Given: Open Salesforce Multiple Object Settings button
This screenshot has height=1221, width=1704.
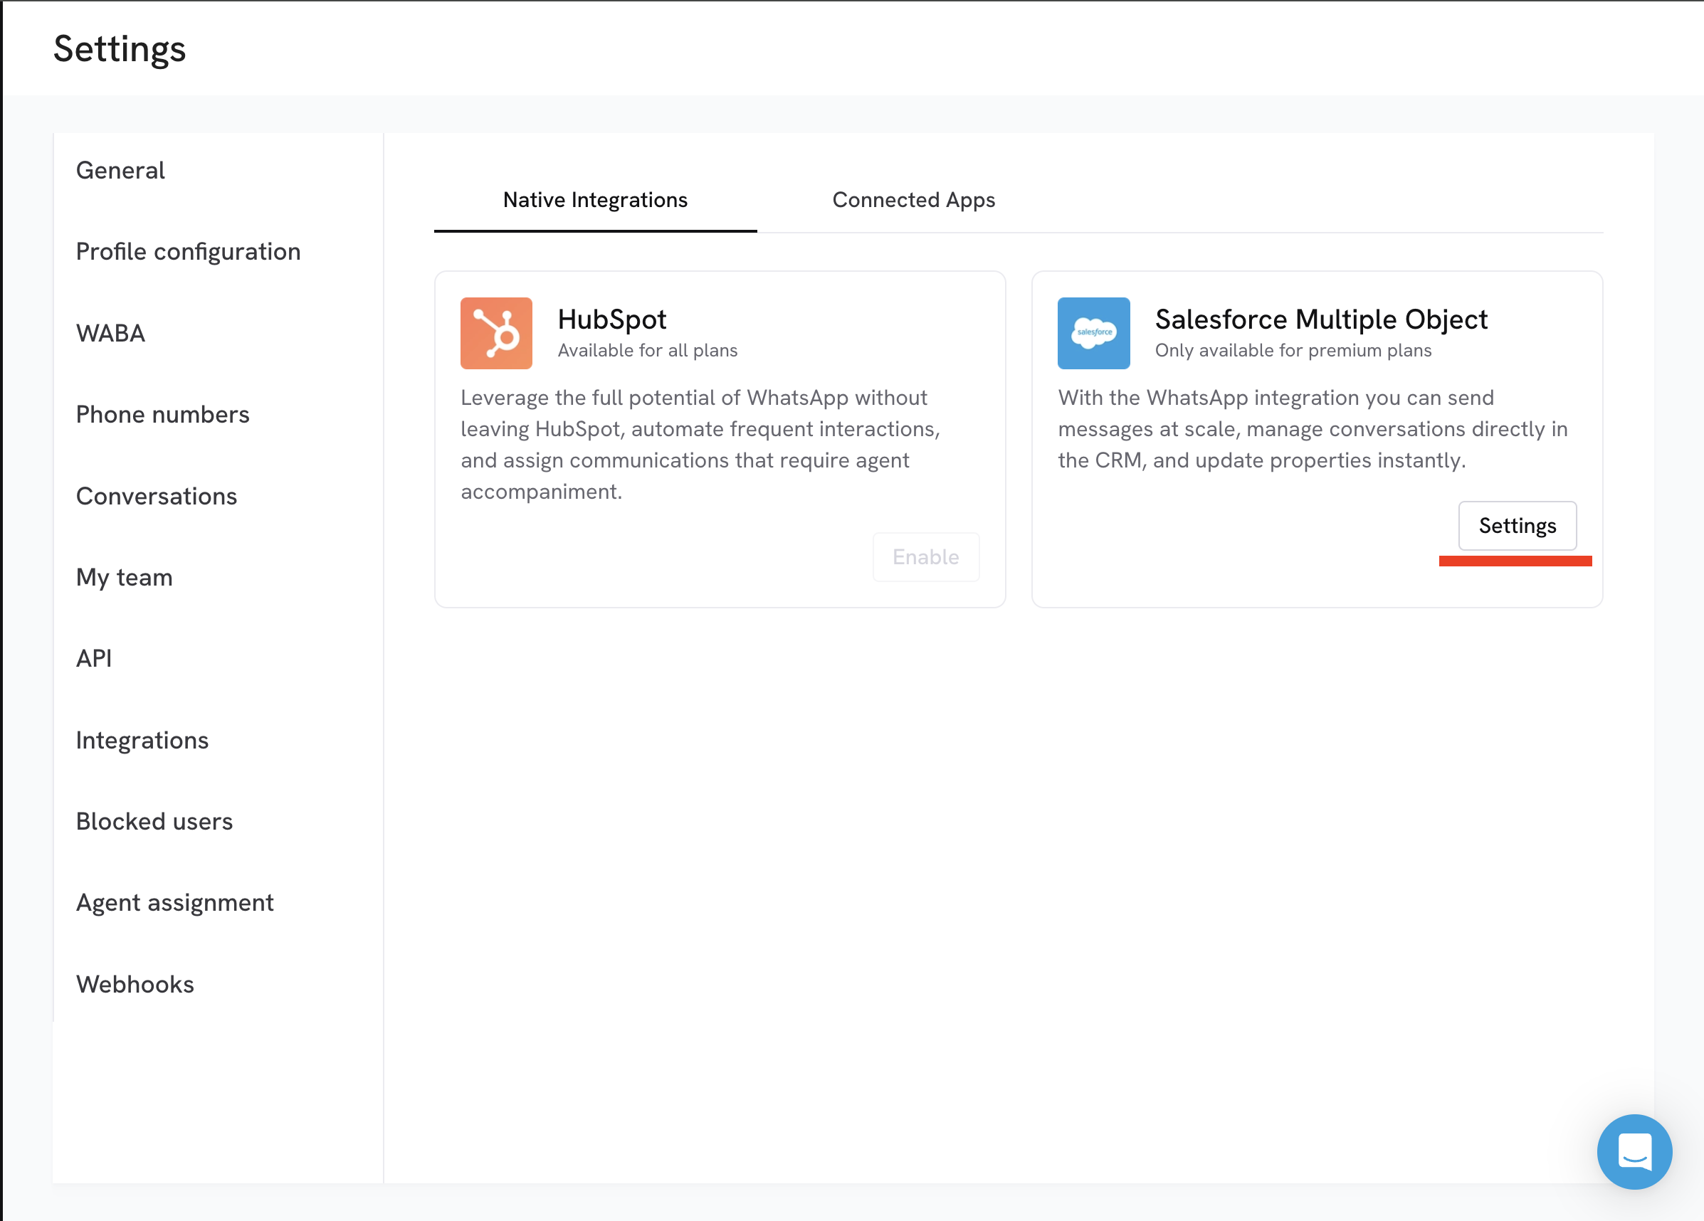Looking at the screenshot, I should (1517, 526).
